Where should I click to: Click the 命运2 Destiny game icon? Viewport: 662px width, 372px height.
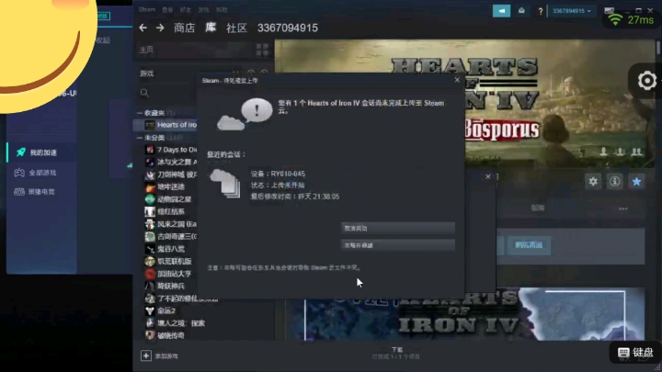tap(150, 310)
